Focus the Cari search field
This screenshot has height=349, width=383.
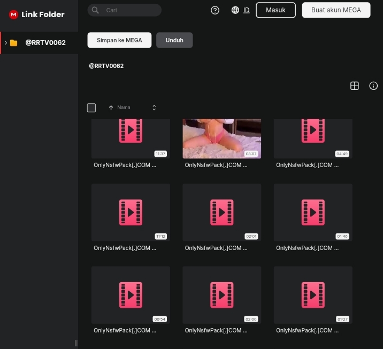click(125, 10)
